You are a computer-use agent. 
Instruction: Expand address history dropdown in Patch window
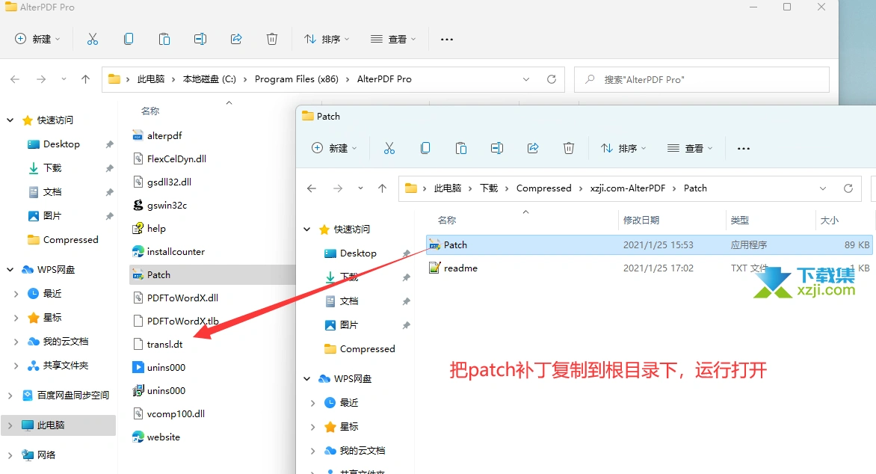(822, 188)
